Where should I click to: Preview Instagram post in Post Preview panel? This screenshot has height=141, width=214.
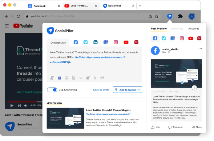pos(182,38)
